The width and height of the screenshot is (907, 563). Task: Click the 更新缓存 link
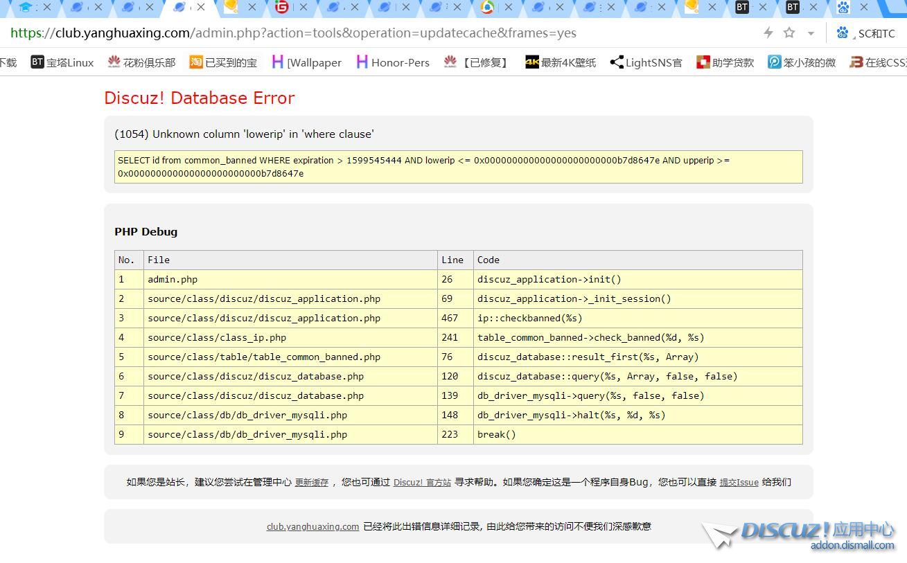311,483
